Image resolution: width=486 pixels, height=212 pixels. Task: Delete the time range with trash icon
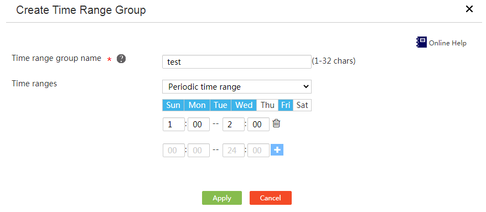click(x=276, y=123)
